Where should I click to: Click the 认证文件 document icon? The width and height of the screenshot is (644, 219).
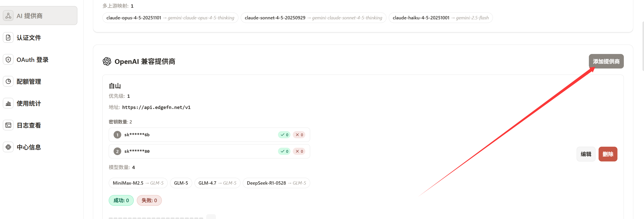click(8, 38)
